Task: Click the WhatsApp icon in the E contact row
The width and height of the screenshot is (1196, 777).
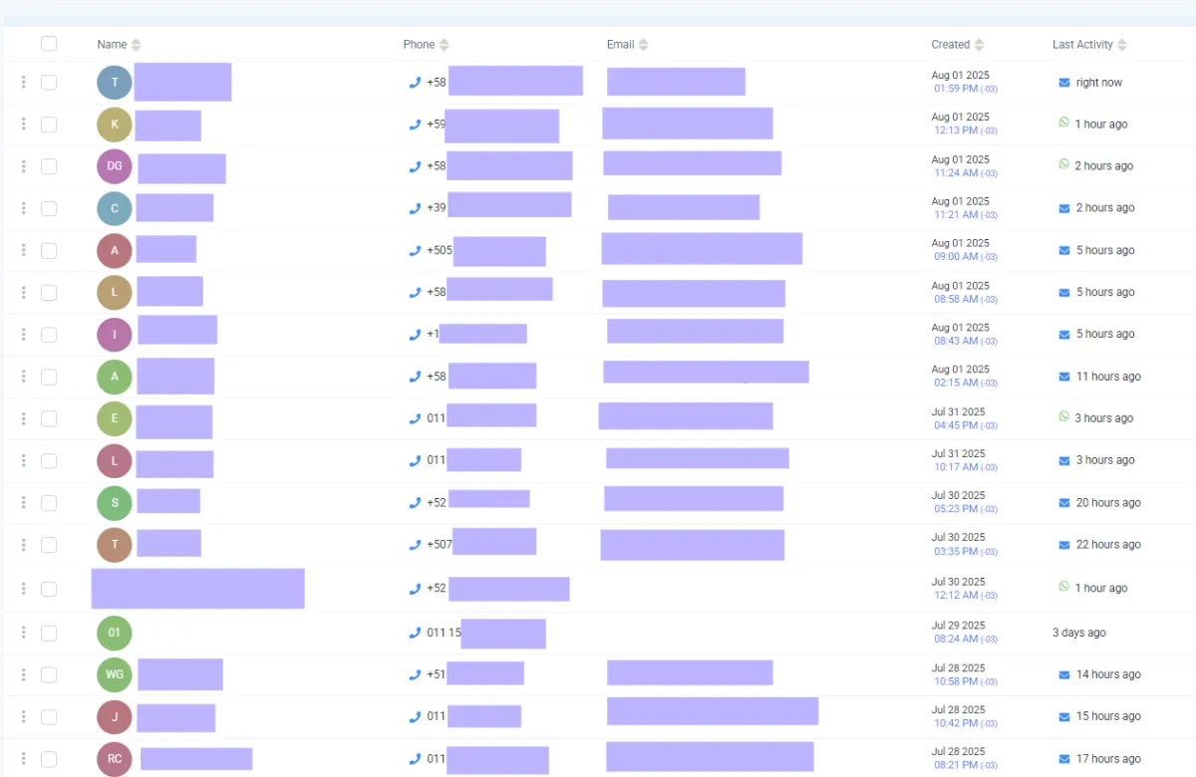Action: pyautogui.click(x=1064, y=417)
